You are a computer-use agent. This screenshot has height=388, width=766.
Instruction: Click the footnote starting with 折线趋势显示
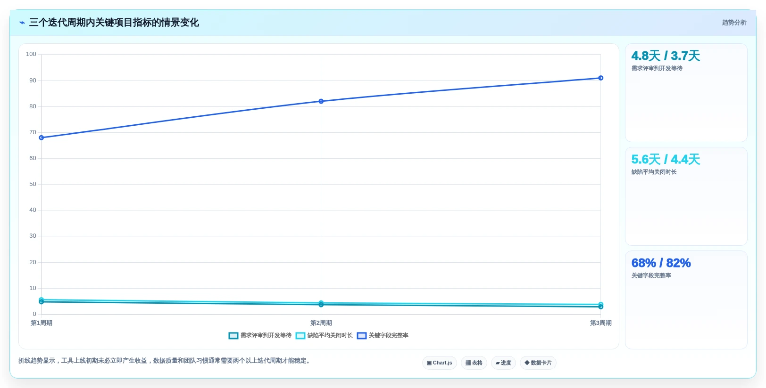click(x=165, y=361)
